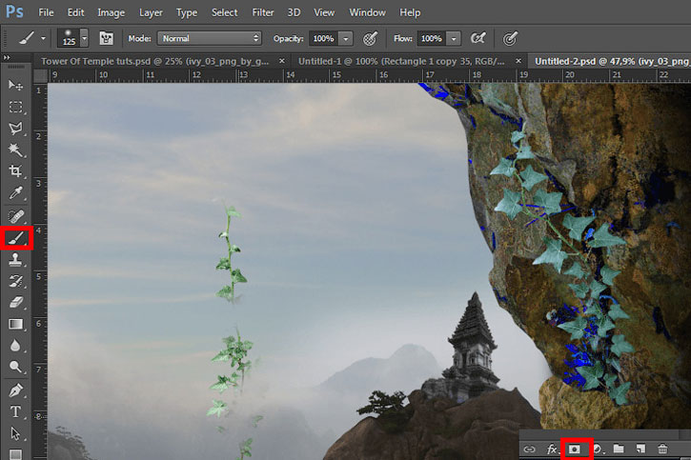Click Link layers icon in Layers panel
691x460 pixels.
(529, 449)
